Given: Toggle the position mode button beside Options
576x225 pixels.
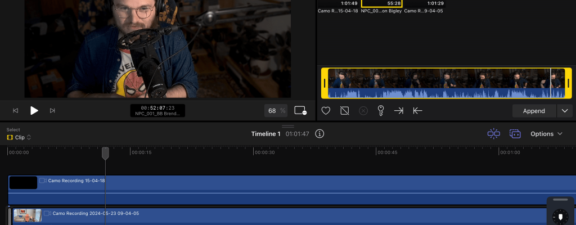Looking at the screenshot, I should point(515,134).
